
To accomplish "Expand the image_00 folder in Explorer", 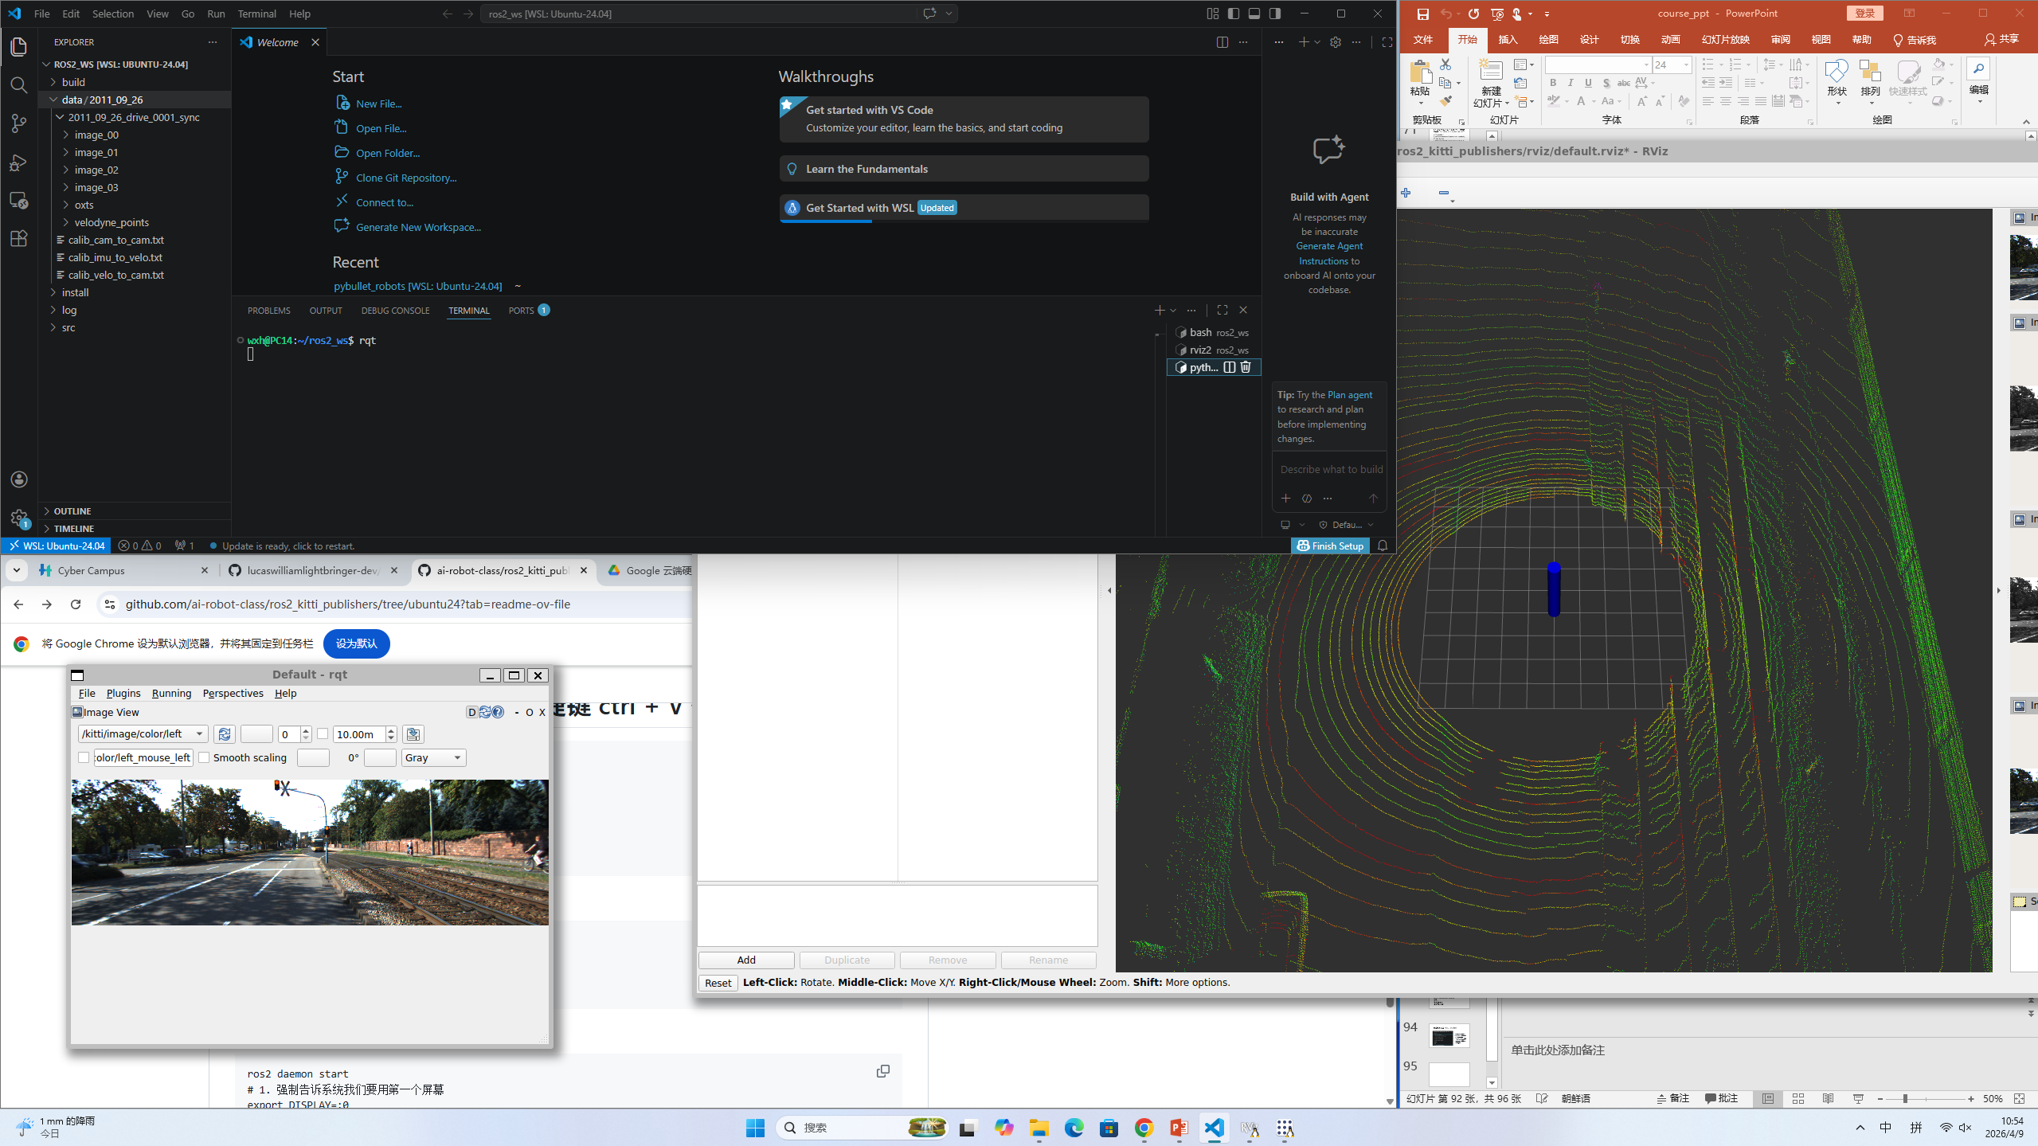I will 96,135.
